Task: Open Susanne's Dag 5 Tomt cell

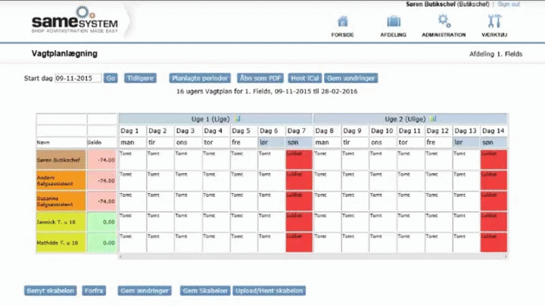Action: [x=244, y=201]
